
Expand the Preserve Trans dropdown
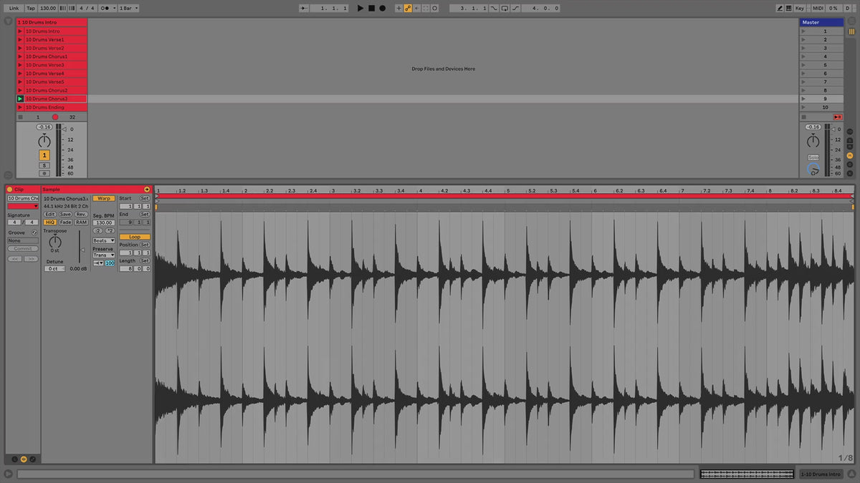click(x=104, y=255)
